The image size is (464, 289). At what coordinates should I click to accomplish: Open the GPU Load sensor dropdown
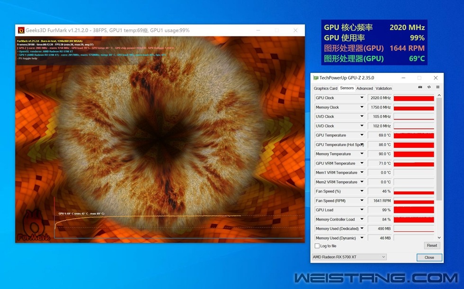(362, 210)
